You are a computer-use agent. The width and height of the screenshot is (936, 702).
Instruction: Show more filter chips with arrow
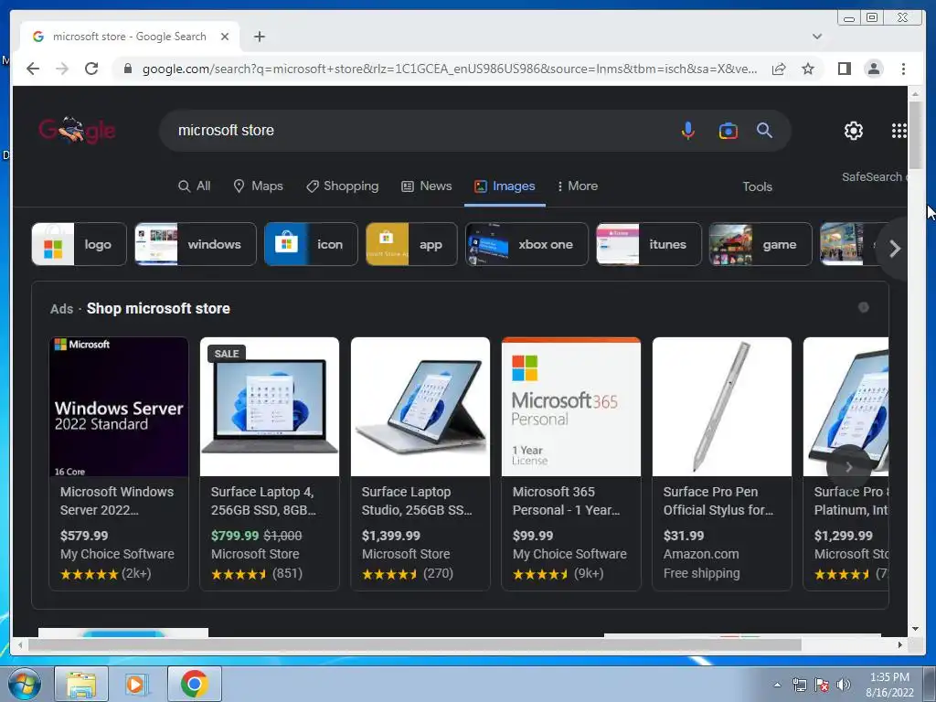click(894, 249)
